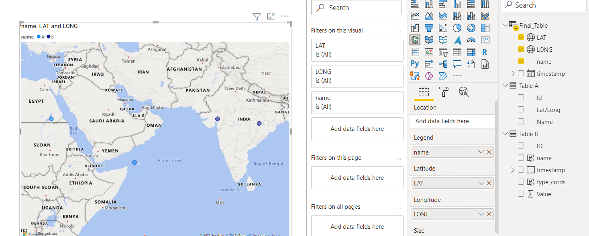
Task: Select the R script visual
Action: 485,52
